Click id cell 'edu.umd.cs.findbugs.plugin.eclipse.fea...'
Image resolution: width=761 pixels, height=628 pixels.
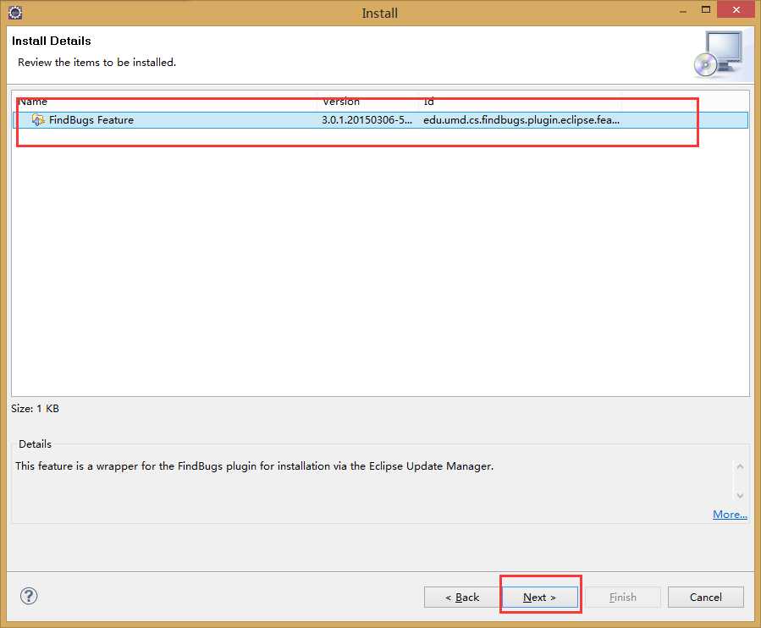[521, 120]
